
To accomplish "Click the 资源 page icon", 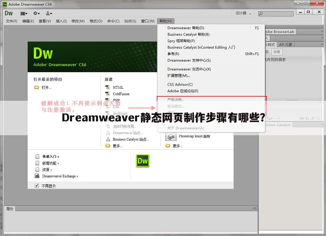I will (x=37, y=169).
